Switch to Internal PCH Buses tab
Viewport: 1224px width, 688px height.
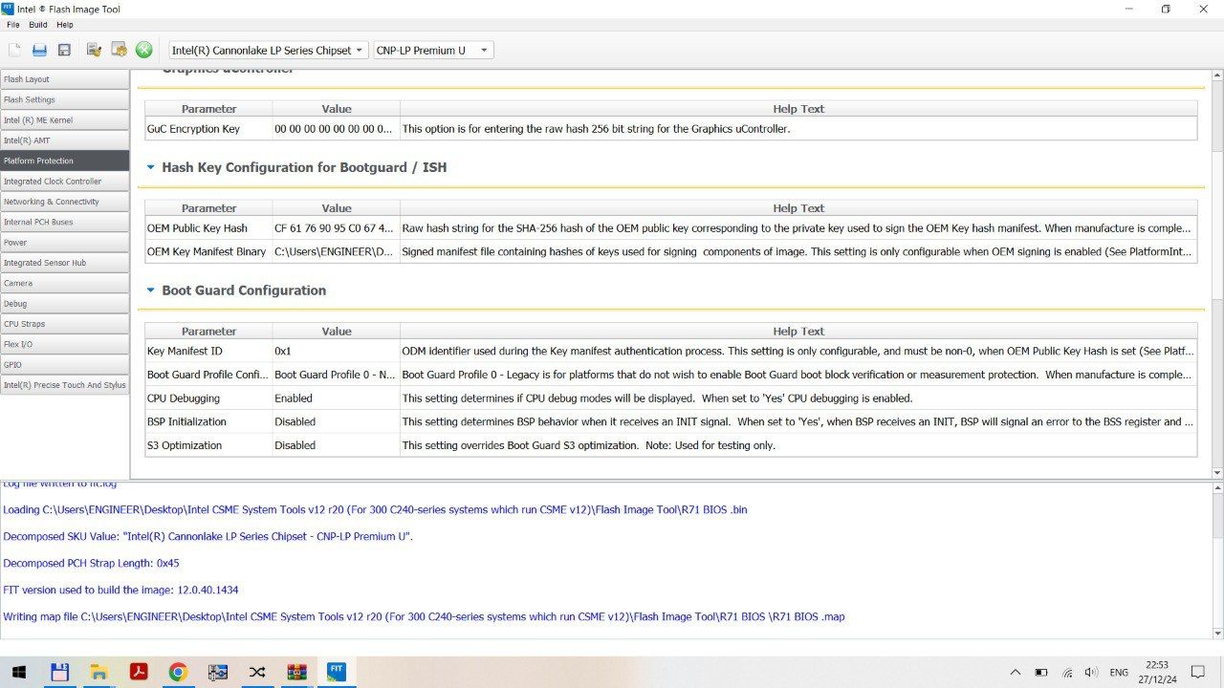click(x=64, y=222)
